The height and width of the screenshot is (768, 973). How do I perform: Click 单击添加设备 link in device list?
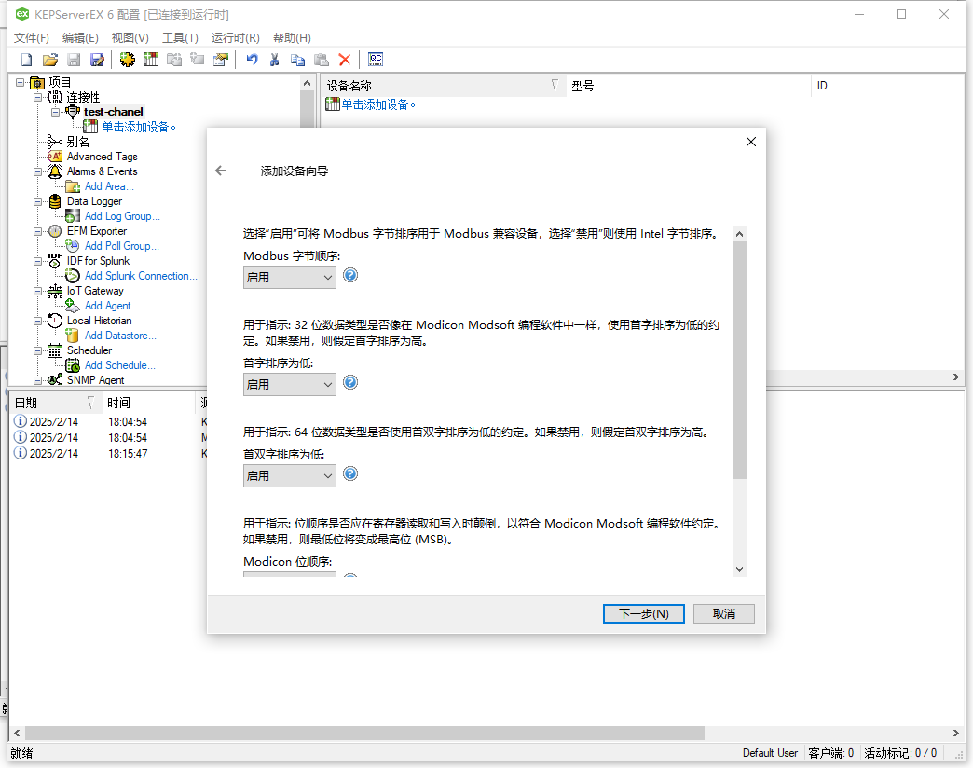(x=377, y=104)
